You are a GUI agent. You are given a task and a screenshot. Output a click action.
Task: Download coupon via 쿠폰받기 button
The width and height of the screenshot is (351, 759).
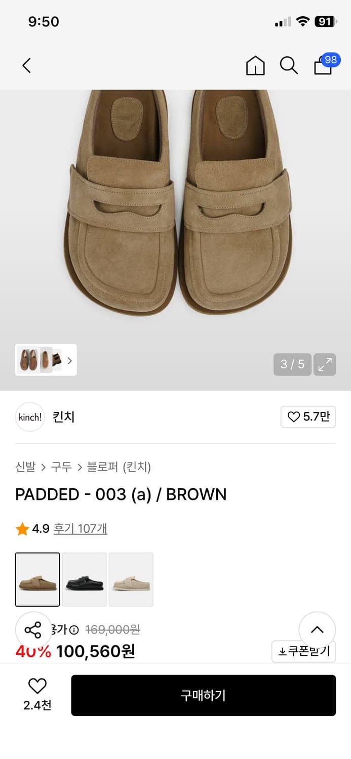click(303, 651)
